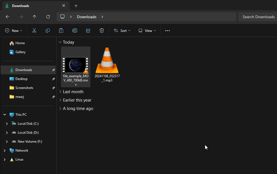Image resolution: width=277 pixels, height=174 pixels.
Task: Click the Share icon in toolbar
Action: [x=88, y=30]
